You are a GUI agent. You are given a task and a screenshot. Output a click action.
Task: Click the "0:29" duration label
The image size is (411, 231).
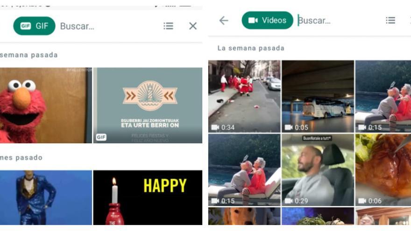[x=301, y=201]
